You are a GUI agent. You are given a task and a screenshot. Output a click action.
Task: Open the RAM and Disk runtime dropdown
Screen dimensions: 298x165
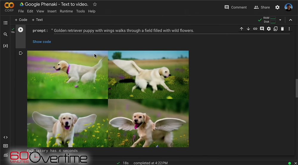click(280, 20)
